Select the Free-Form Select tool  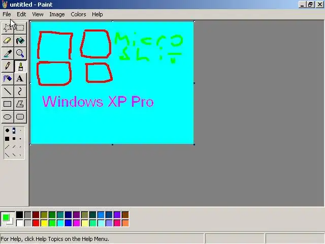(x=8, y=27)
